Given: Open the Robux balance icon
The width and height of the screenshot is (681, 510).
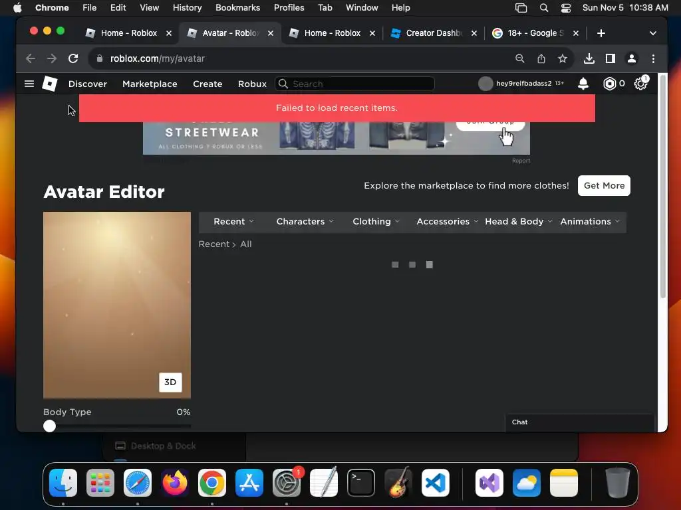Looking at the screenshot, I should click(609, 84).
